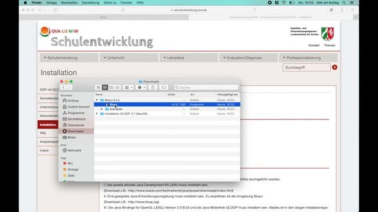Expand the Schulentwicklung navigation menu
The height and width of the screenshot is (212, 378).
pyautogui.click(x=70, y=58)
